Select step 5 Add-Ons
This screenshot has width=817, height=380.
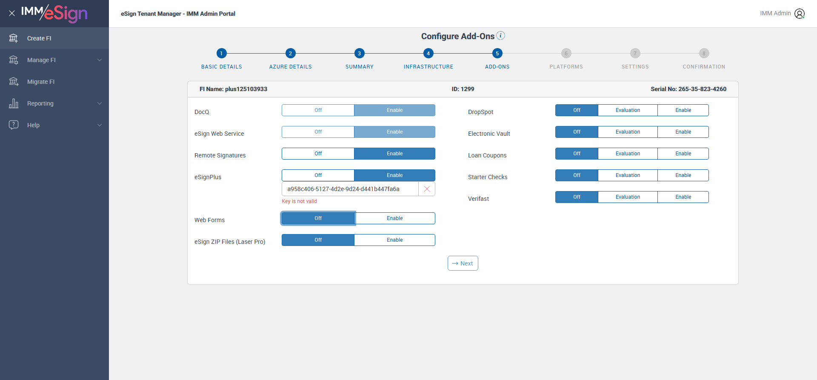[497, 53]
